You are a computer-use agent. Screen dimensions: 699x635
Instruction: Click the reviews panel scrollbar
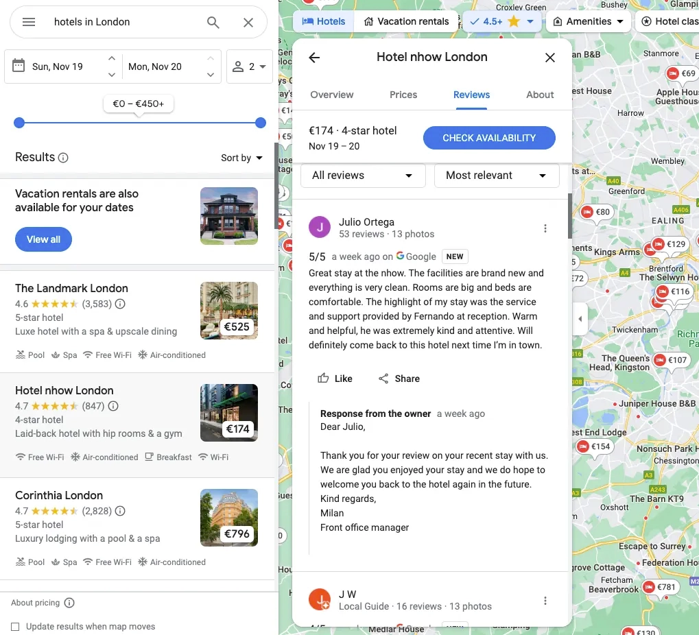[x=570, y=216]
